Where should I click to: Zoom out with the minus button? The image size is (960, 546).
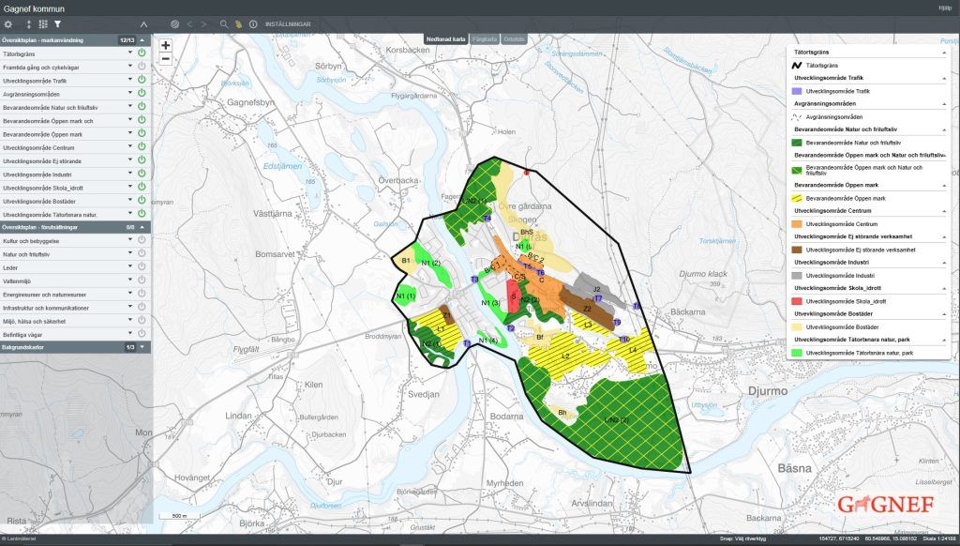point(166,58)
